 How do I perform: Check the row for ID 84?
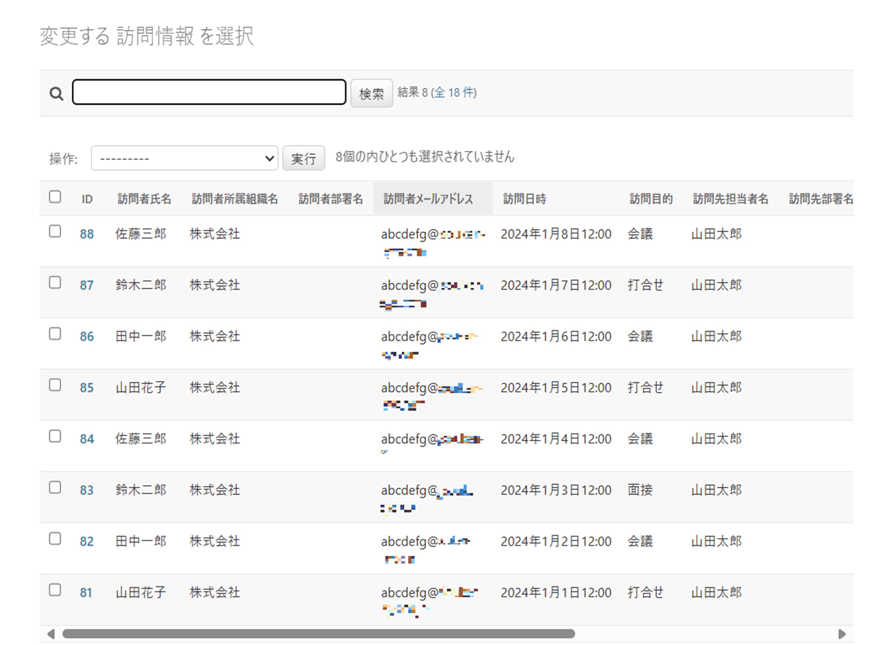click(55, 436)
